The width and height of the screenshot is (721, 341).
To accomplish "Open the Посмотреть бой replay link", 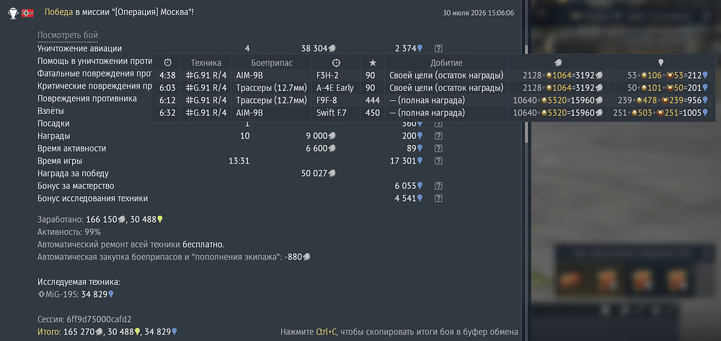I will click(68, 35).
